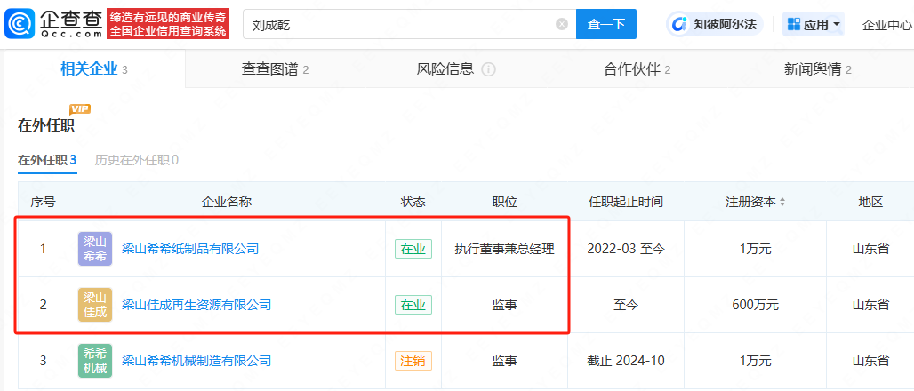
Task: Open 梁山佳成再生资源有限公司 company link
Action: pyautogui.click(x=196, y=305)
